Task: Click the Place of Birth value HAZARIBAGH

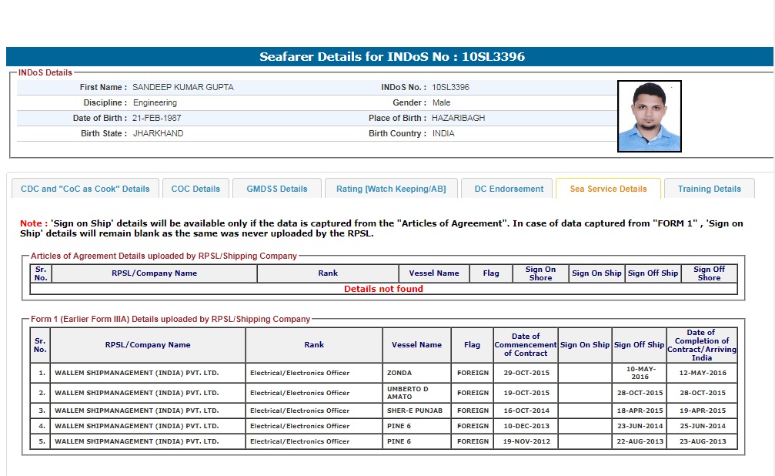Action: click(x=459, y=118)
